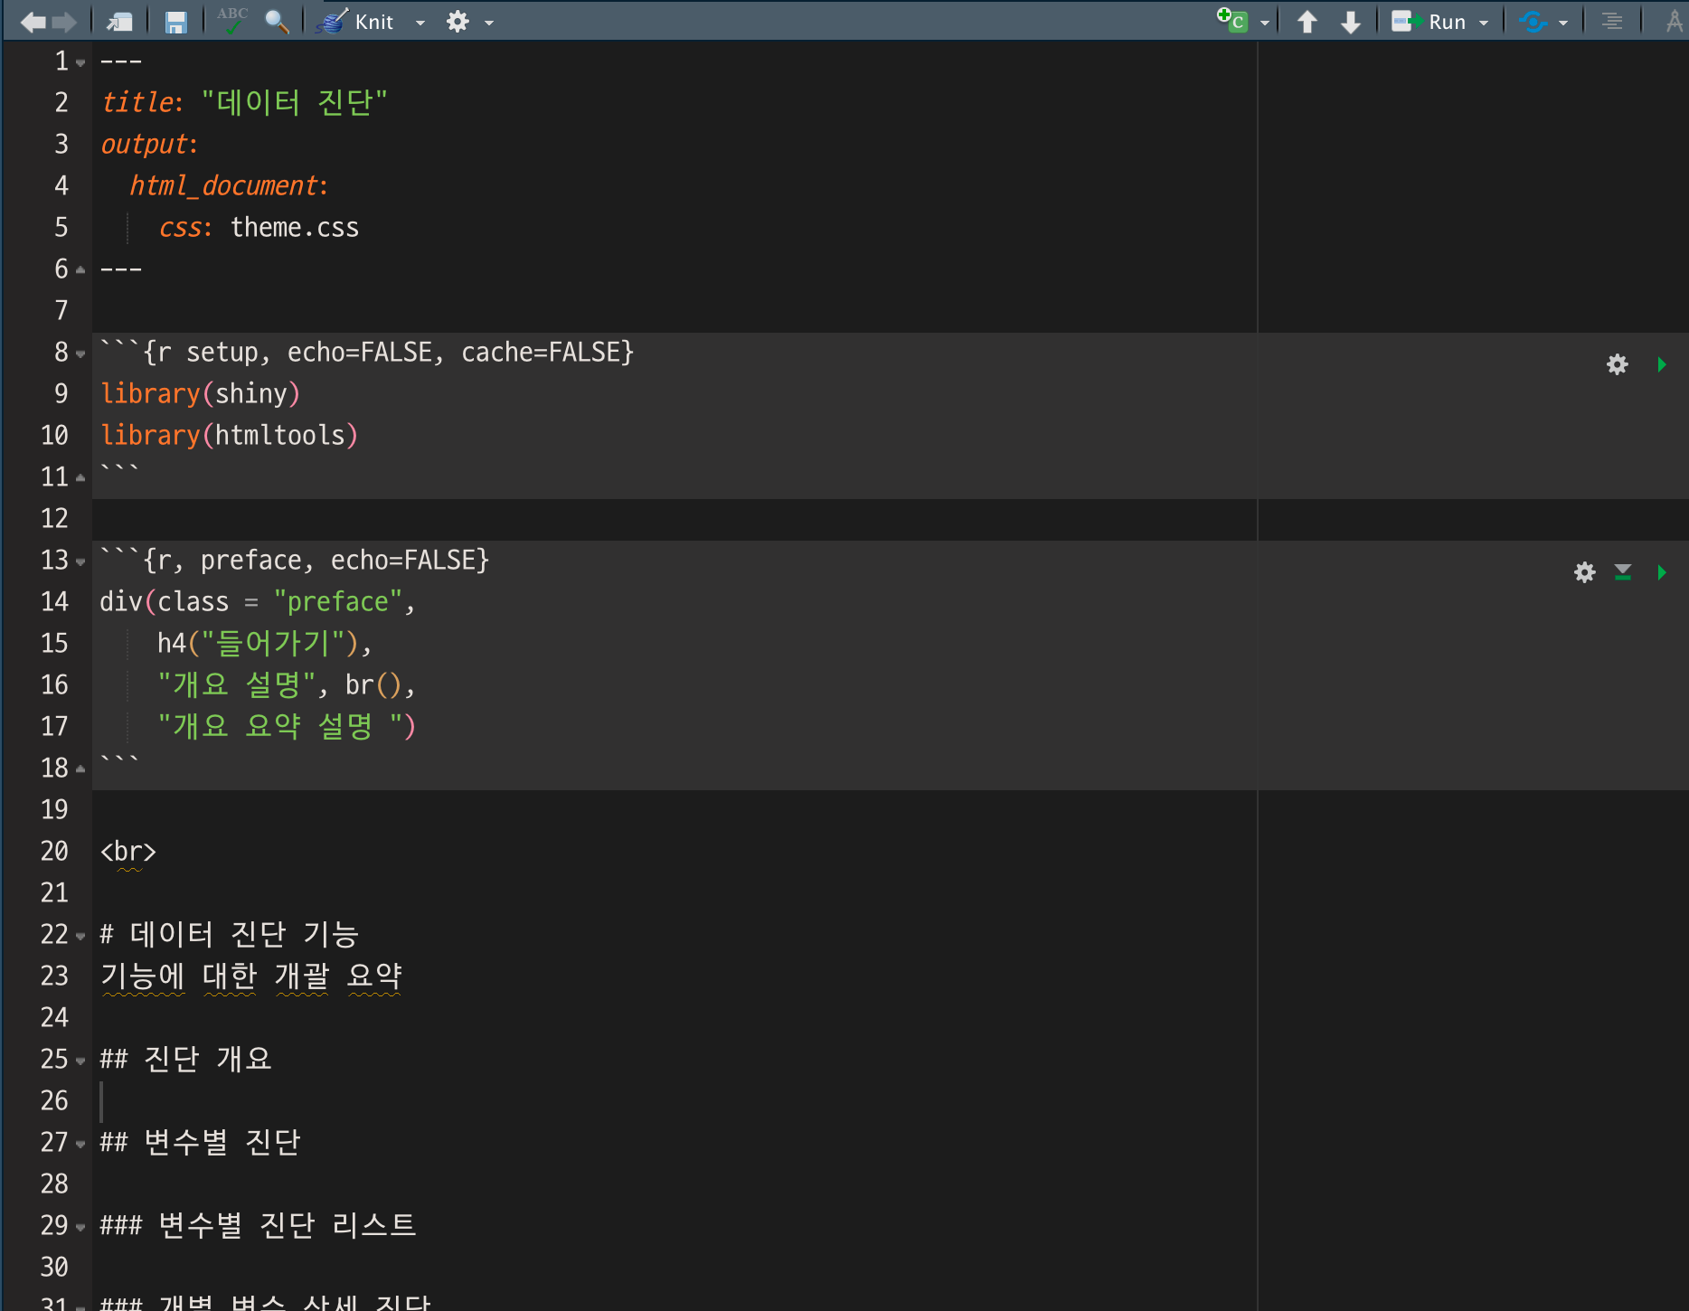Expand the document gear dropdown arrow

(x=489, y=23)
